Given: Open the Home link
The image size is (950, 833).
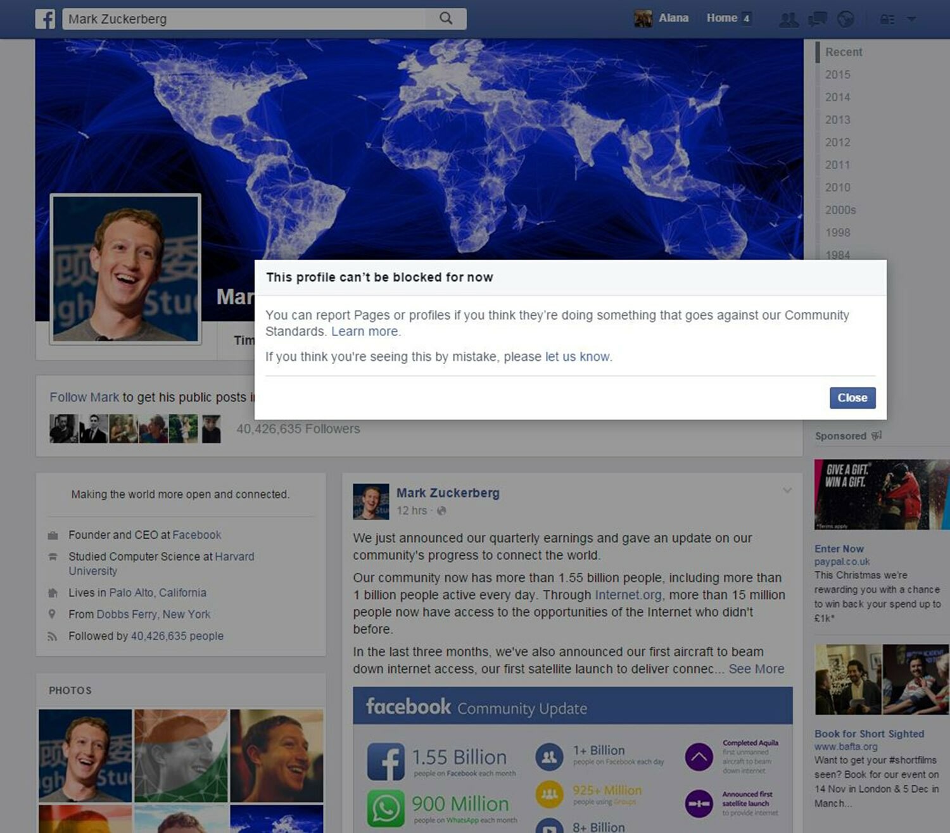Looking at the screenshot, I should click(721, 18).
